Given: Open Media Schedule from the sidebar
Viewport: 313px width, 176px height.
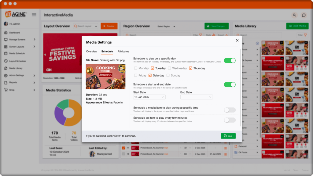Looking at the screenshot, I should click(17, 54).
